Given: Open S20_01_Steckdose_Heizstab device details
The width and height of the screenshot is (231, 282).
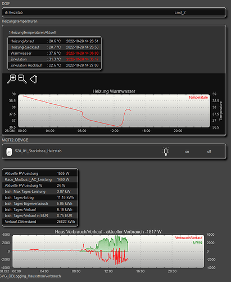Looking at the screenshot, I should pyautogui.click(x=38, y=151).
